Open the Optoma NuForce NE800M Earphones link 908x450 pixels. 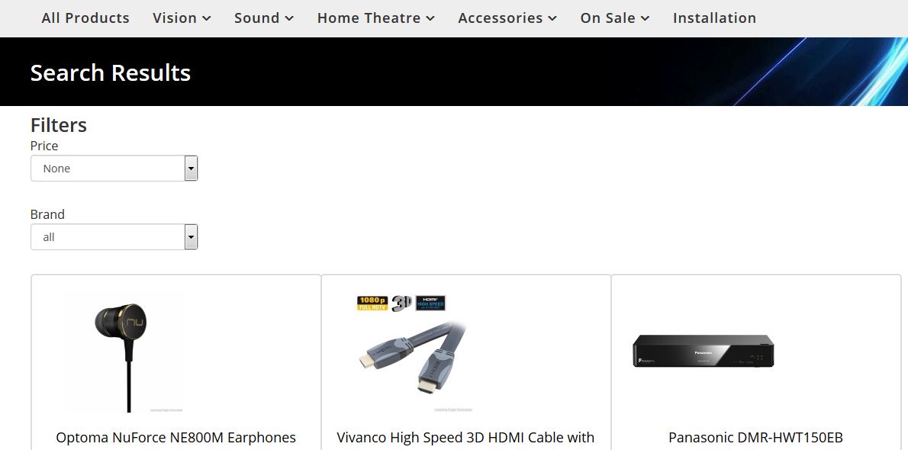point(176,438)
